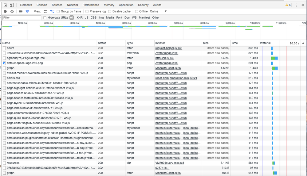Switch to the Console tab
The width and height of the screenshot is (307, 176).
42,5
